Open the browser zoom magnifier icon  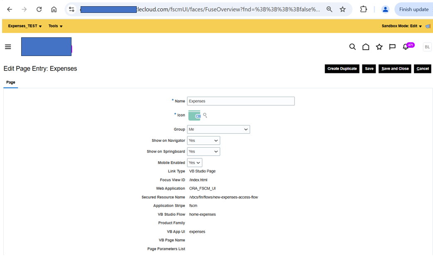(x=329, y=10)
